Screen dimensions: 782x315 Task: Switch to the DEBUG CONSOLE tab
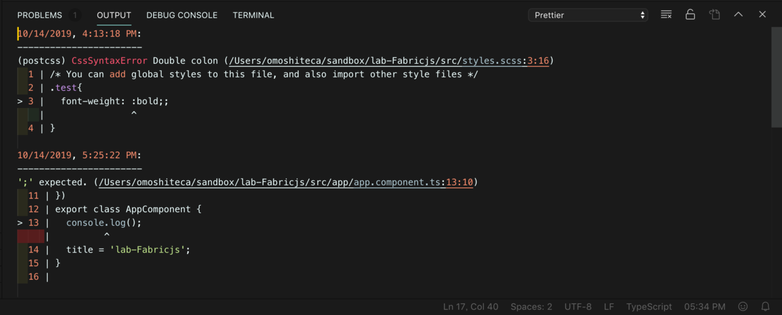182,15
